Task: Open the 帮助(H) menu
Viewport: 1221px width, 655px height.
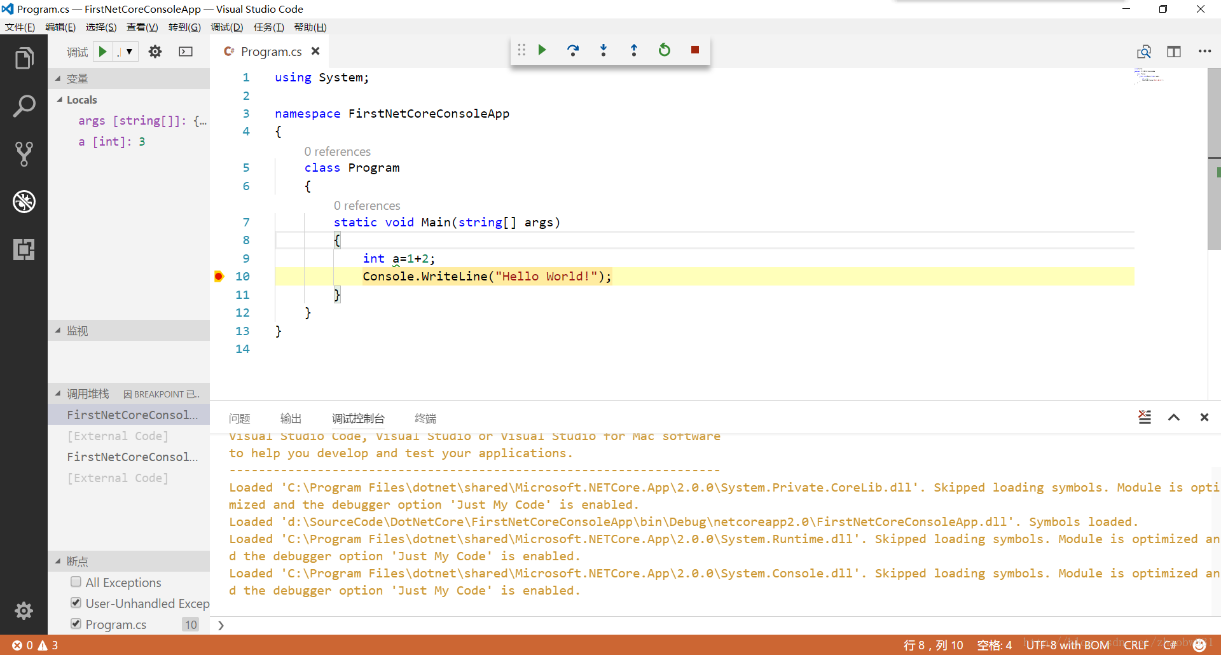Action: click(310, 27)
